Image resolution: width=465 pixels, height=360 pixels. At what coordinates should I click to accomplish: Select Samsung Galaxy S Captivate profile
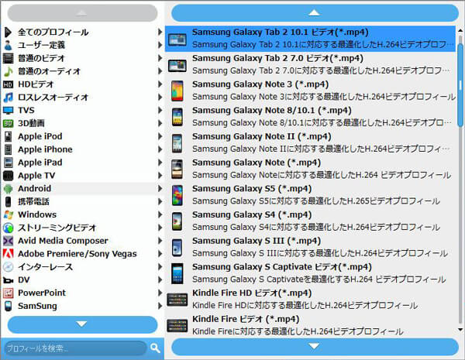[x=310, y=273]
